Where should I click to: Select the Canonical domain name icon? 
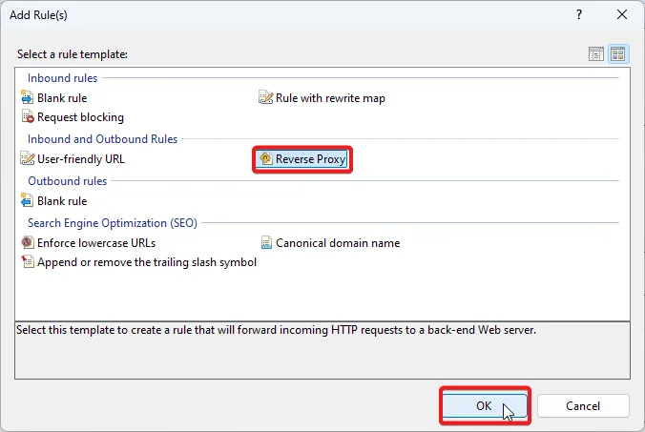tap(266, 243)
